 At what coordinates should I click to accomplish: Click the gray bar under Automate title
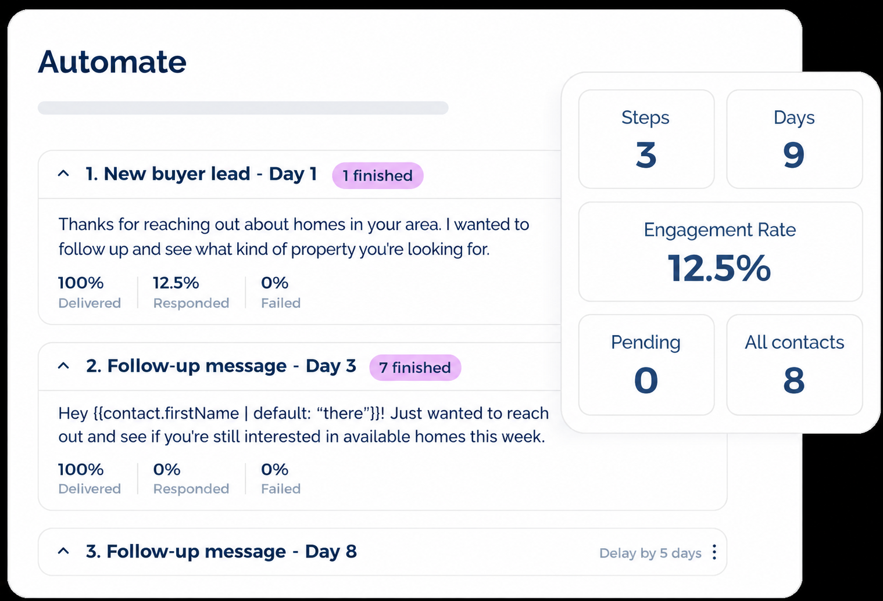(x=243, y=108)
